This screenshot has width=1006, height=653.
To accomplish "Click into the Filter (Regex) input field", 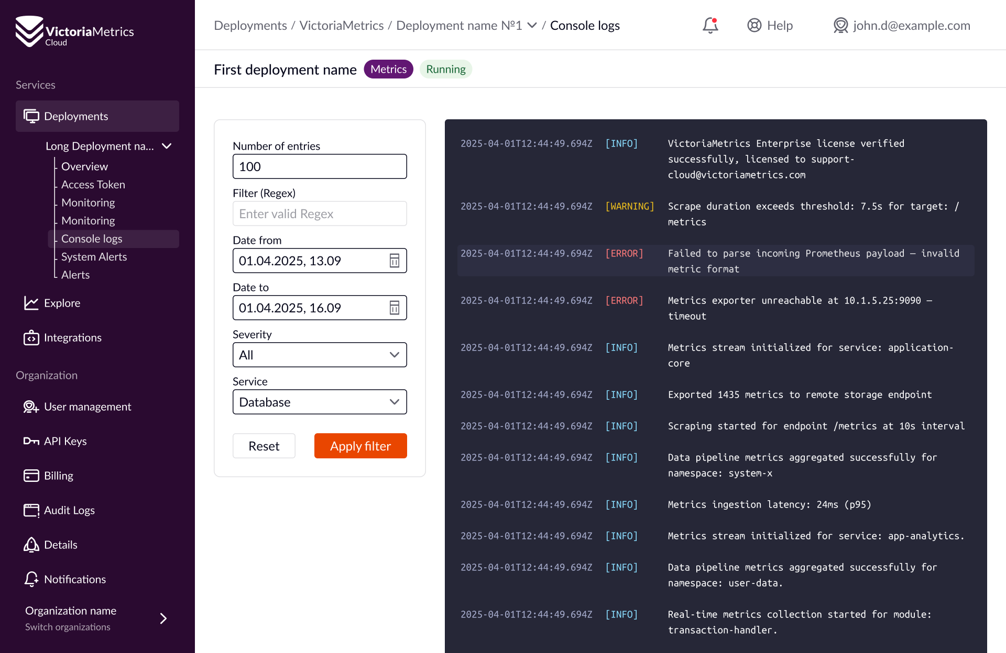I will click(x=320, y=213).
